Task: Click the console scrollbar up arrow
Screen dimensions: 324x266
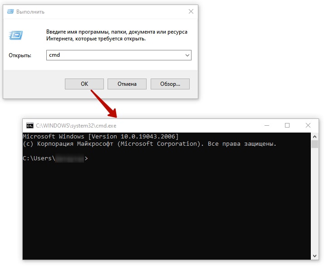Action: pos(315,136)
